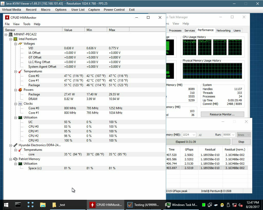Click the Patriot Memory drive icon
The image size is (263, 210).
click(15, 159)
